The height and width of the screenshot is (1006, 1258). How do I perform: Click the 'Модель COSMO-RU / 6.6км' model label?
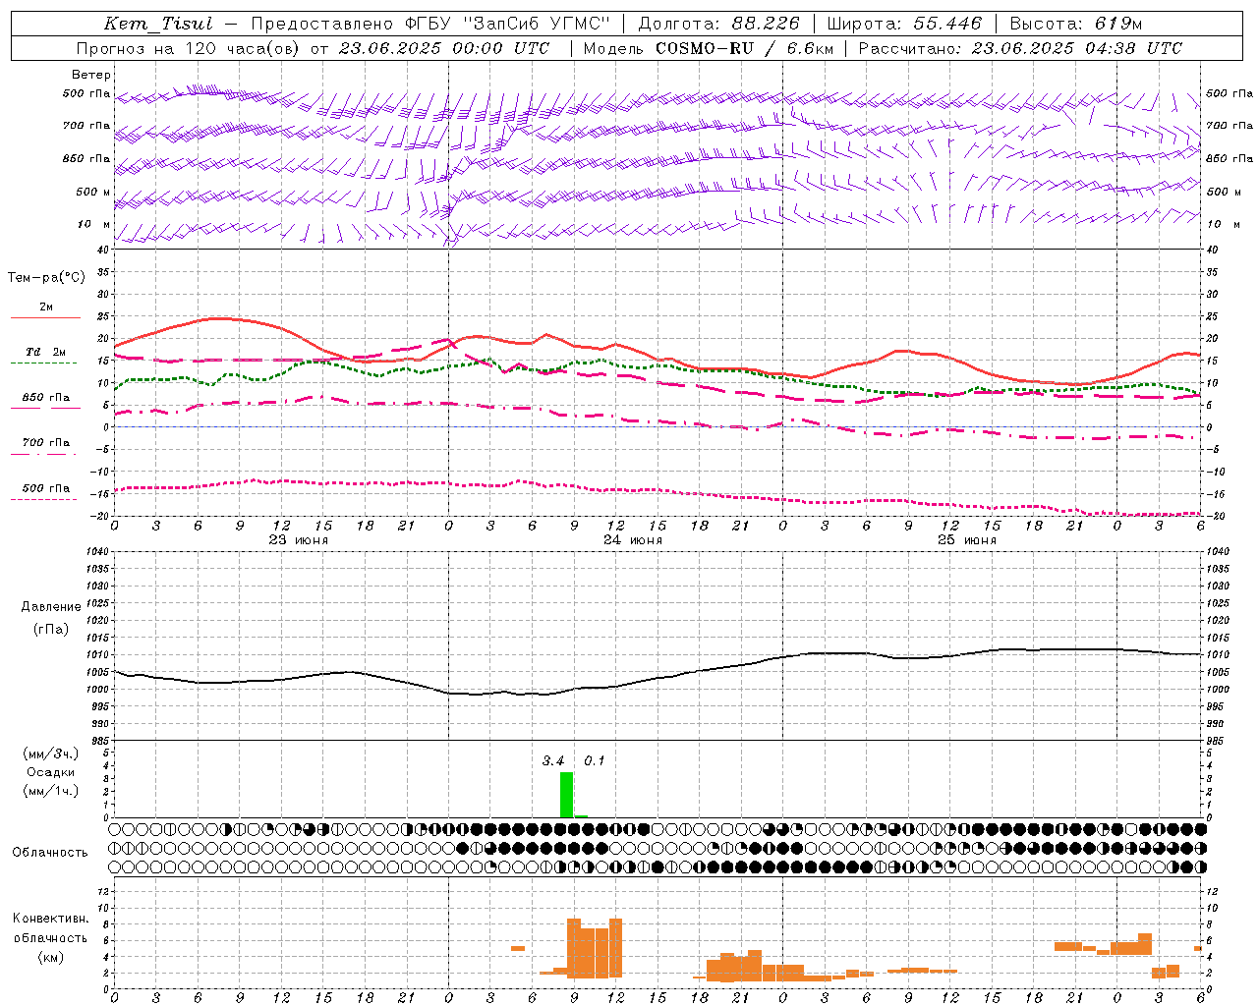(x=709, y=48)
